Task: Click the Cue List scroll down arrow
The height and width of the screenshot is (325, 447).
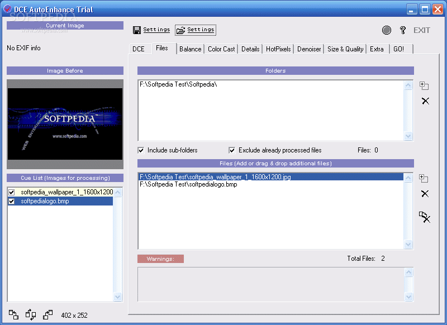Action: (x=117, y=297)
